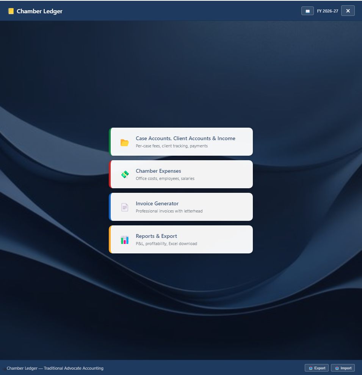Click 'Chamber Ledger — Traditional Advocate Accounting' footer text
This screenshot has height=375, width=362.
coord(55,368)
